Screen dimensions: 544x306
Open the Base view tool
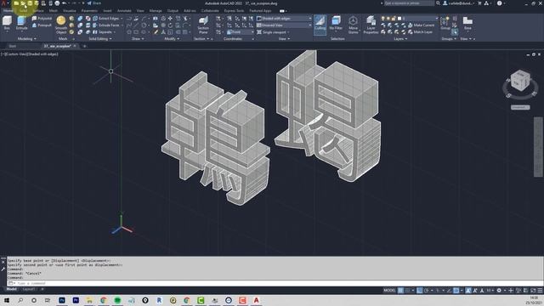(467, 24)
